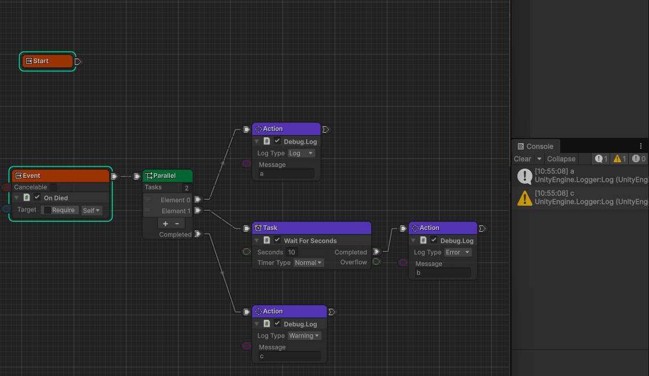Image resolution: width=649 pixels, height=376 pixels.
Task: Click the Clear button in Console
Action: pyautogui.click(x=522, y=159)
